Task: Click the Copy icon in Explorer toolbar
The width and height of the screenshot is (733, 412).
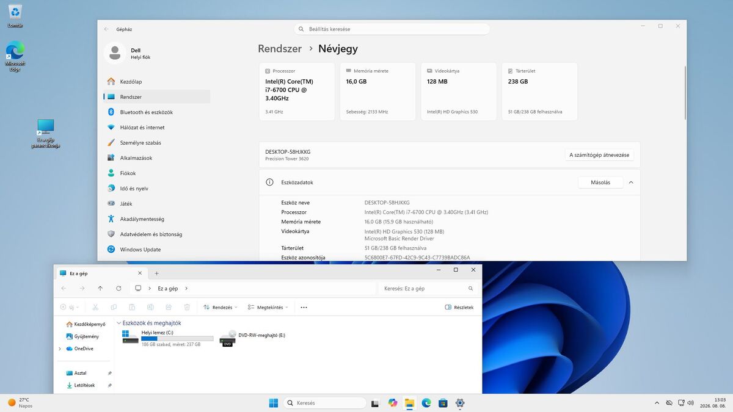Action: click(x=114, y=307)
